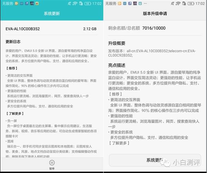Tap the 亮点描述 heading
The height and width of the screenshot is (173, 207).
point(117,65)
